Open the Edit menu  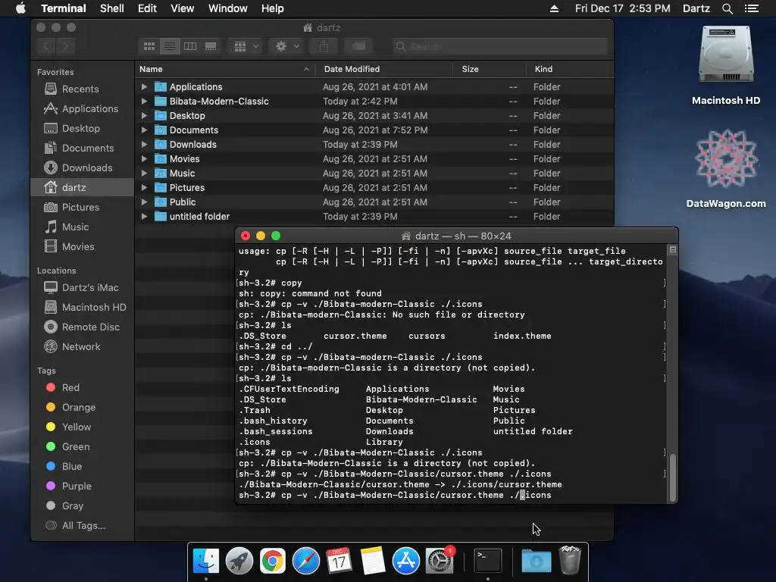point(147,8)
